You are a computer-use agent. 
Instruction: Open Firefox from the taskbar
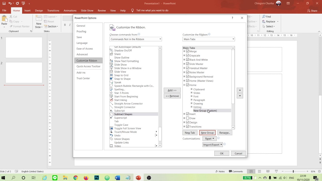[86, 178]
